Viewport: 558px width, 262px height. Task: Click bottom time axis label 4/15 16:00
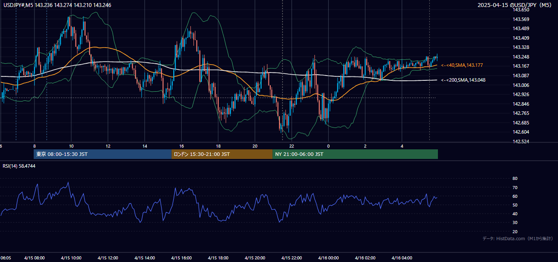click(x=181, y=258)
